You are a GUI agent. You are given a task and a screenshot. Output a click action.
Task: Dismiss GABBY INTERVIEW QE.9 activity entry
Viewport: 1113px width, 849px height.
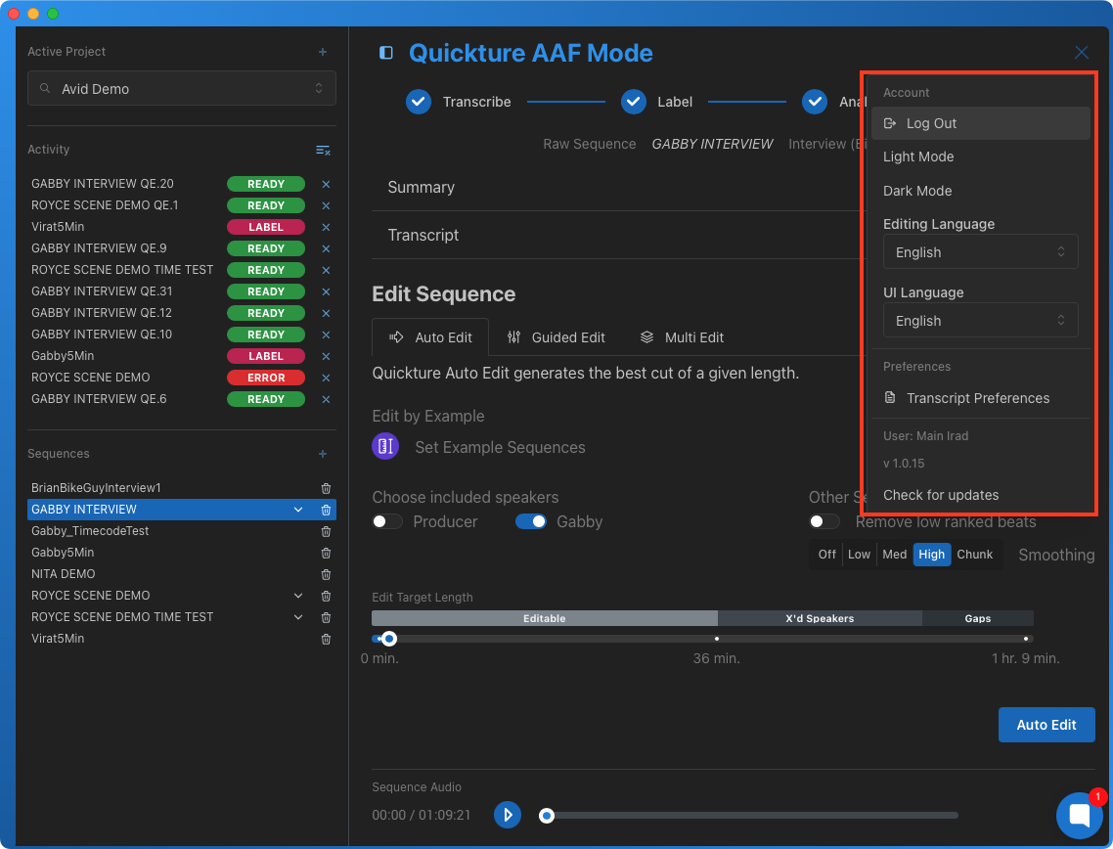pyautogui.click(x=326, y=248)
